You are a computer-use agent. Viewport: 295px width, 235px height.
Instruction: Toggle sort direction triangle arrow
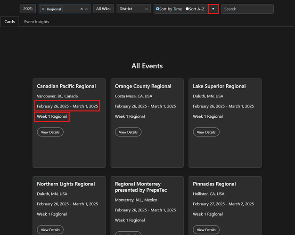pos(213,9)
